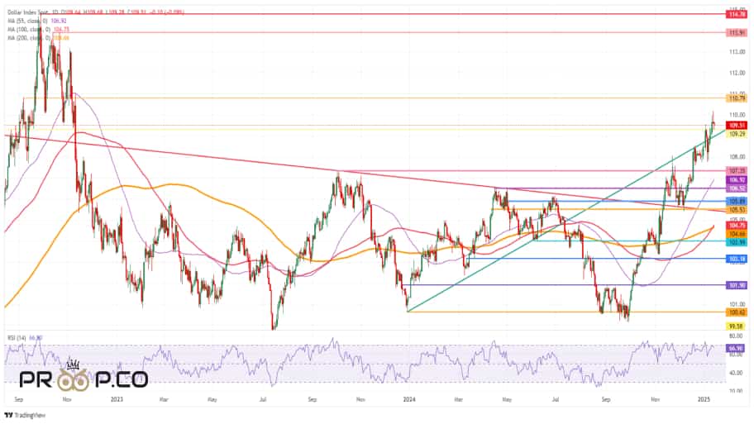The height and width of the screenshot is (424, 754).
Task: Click the TradingView logo icon
Action: point(8,416)
